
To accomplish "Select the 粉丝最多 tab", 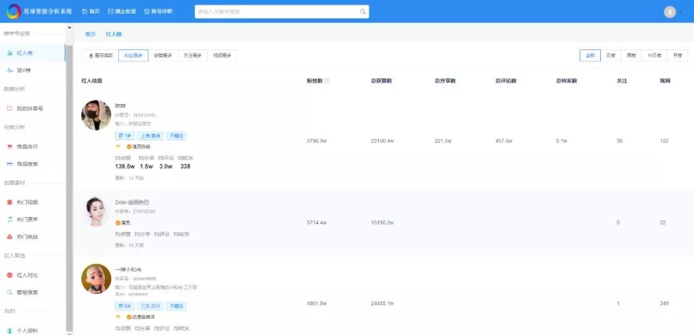I will 133,56.
